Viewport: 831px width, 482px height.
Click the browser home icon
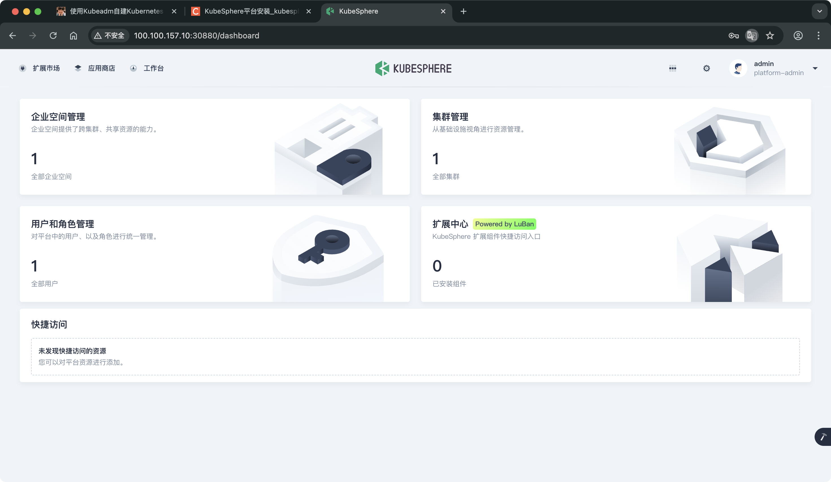click(73, 36)
